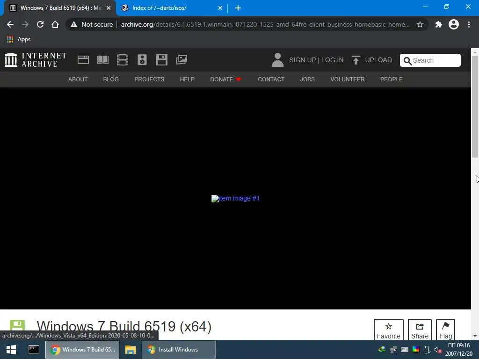The height and width of the screenshot is (359, 479).
Task: Click the LOG IN link
Action: 333,60
